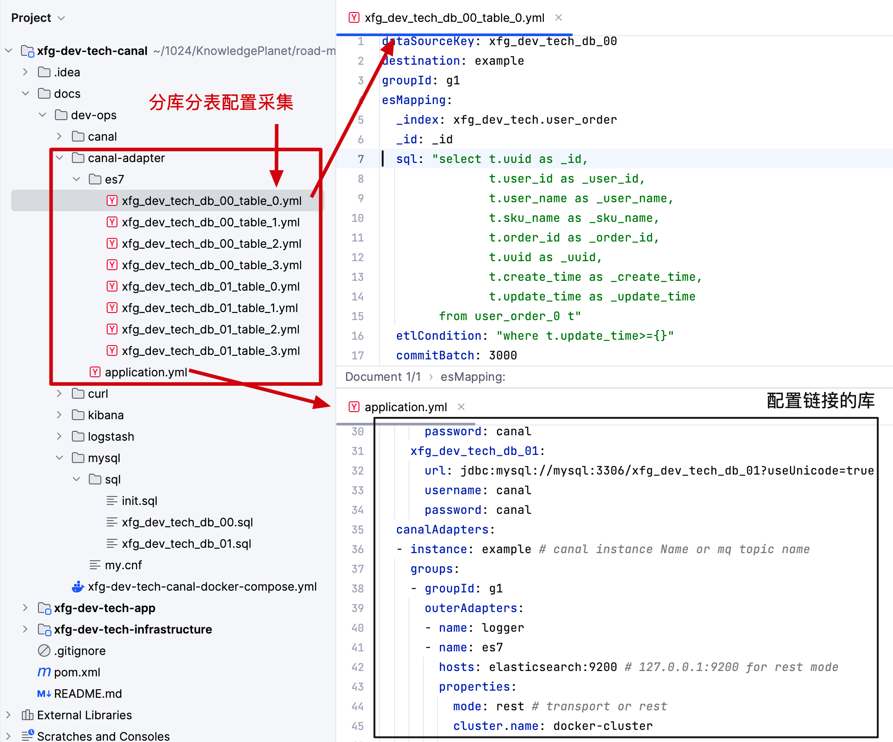Image resolution: width=893 pixels, height=742 pixels.
Task: Select esMapping: breadcrumb item
Action: tap(473, 377)
